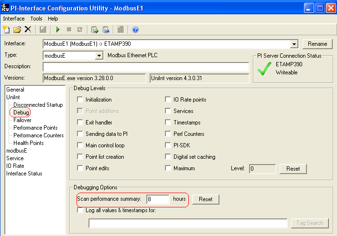Click the log values tag name field
The image size is (337, 236).
tap(188, 223)
